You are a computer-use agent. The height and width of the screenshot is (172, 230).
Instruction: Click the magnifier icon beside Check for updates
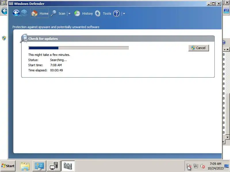[24, 38]
